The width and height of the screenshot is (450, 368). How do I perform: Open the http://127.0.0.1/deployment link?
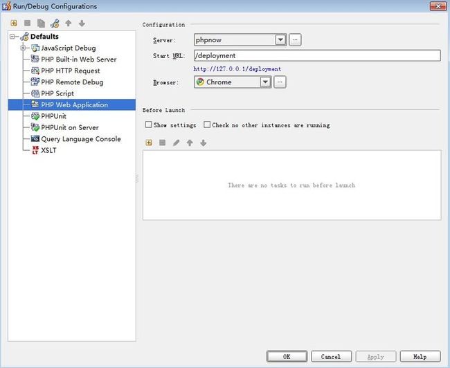tap(237, 69)
